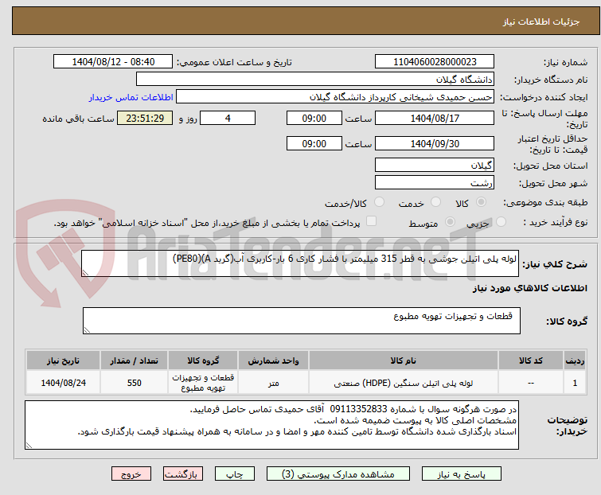Click the اطلاعات کالاهای مورد نیاز heading
Viewport: 601px width, 495px height.
click(529, 288)
